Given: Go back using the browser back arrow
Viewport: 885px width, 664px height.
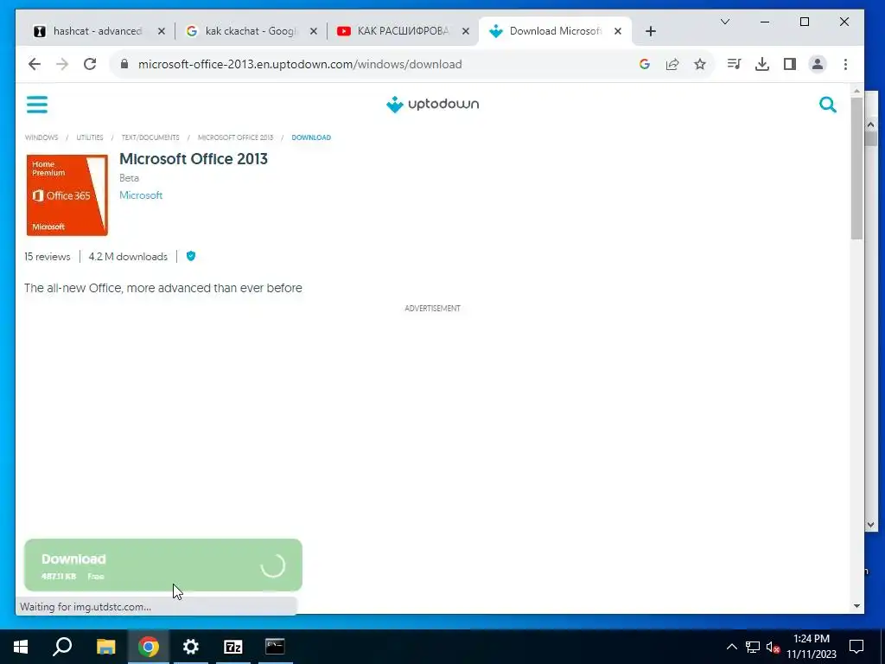Looking at the screenshot, I should (35, 64).
